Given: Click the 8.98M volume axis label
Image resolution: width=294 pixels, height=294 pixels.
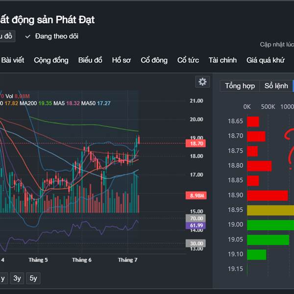Looking at the screenshot, I should 196,196.
